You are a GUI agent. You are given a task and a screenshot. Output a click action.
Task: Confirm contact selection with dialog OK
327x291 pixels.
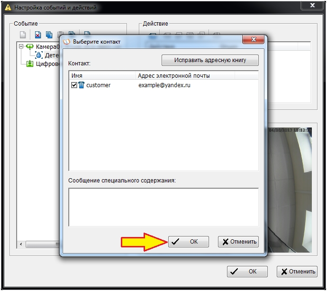[x=188, y=242]
